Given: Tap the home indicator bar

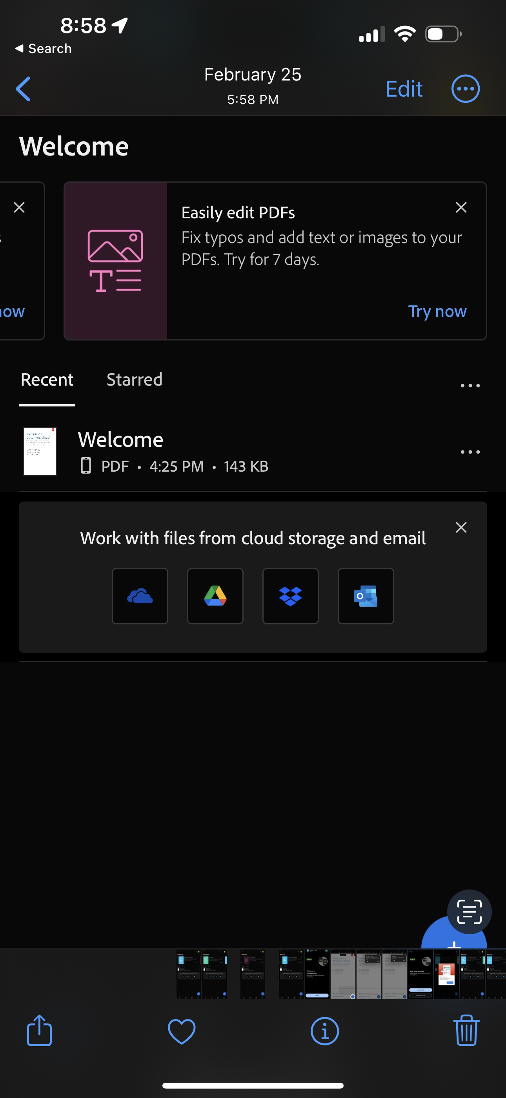Looking at the screenshot, I should (x=253, y=1085).
